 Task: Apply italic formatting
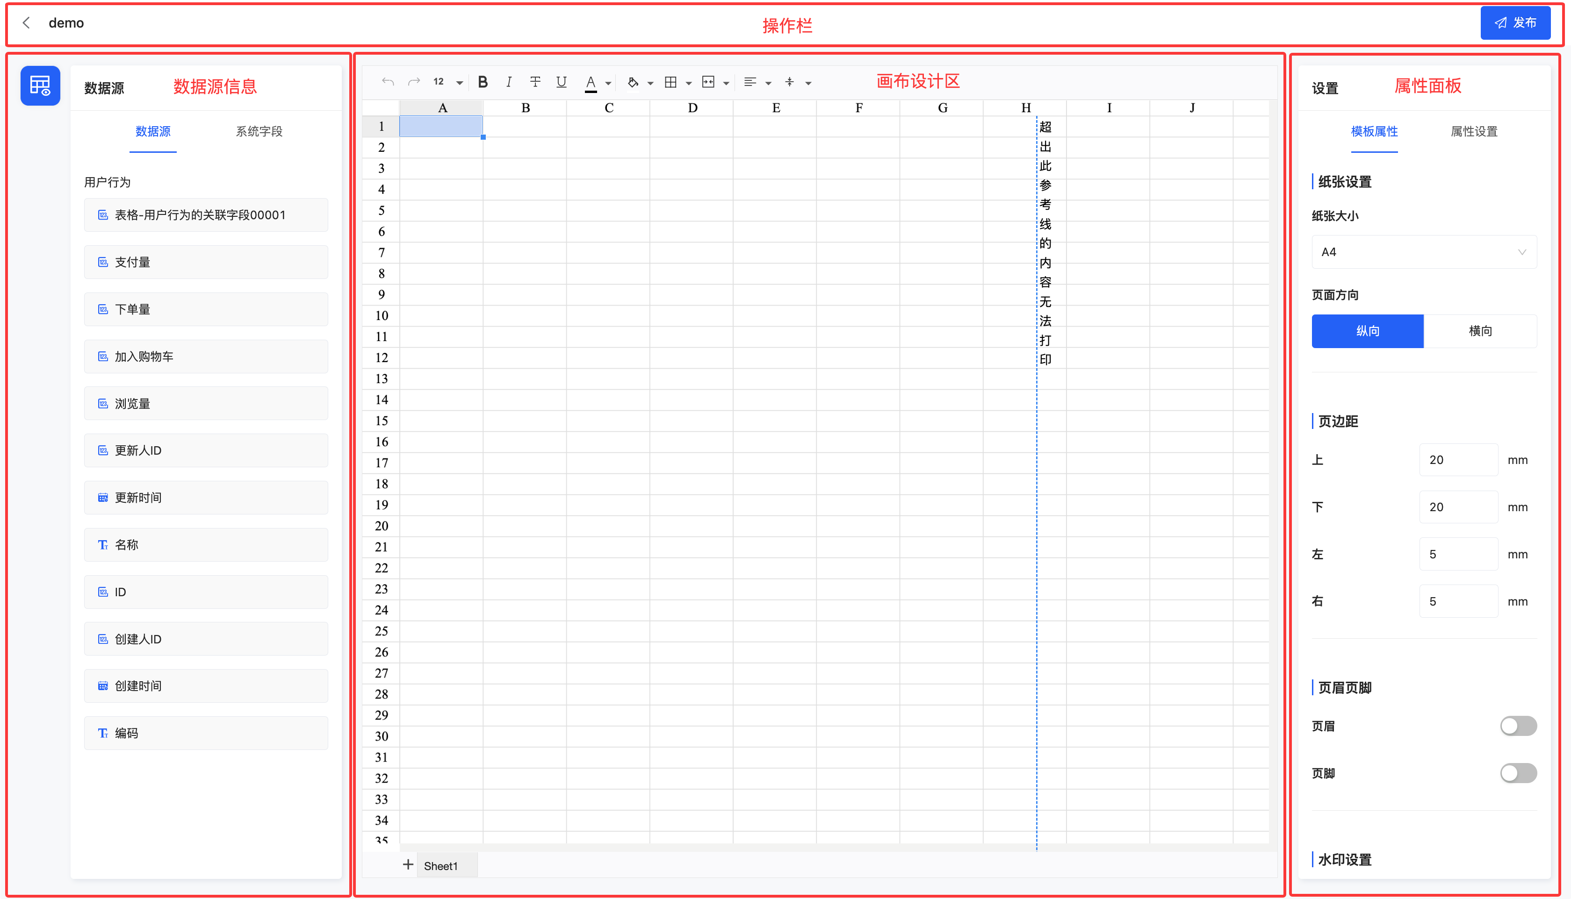click(x=508, y=82)
